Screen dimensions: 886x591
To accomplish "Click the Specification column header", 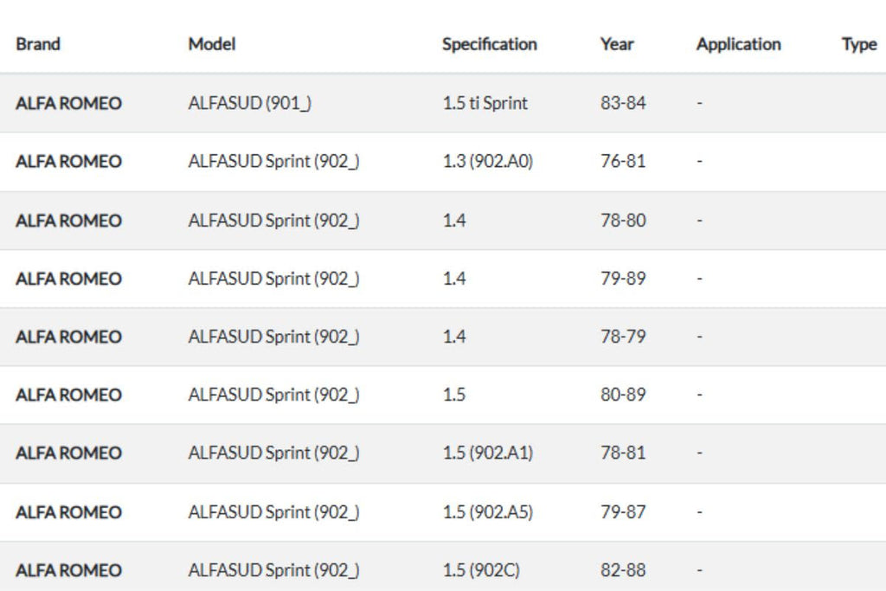I will (x=489, y=44).
